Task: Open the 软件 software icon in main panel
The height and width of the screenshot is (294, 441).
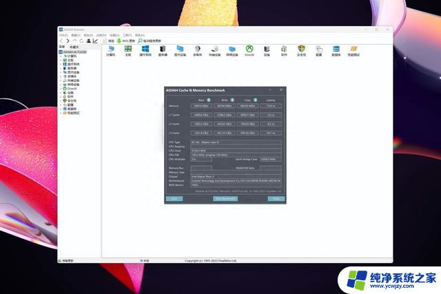Action: pyautogui.click(x=284, y=51)
